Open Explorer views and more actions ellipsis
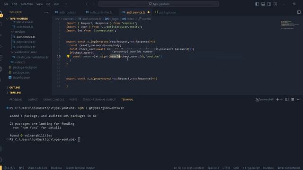 (x=46, y=12)
